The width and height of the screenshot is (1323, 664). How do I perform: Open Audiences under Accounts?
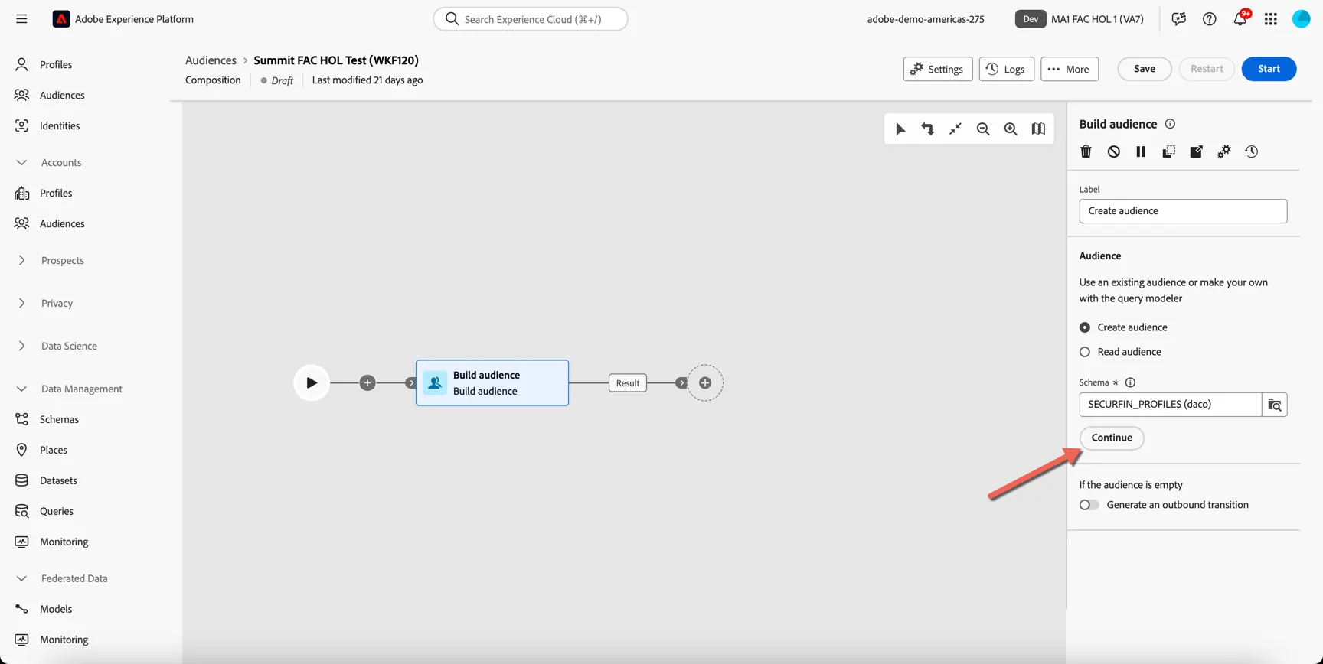point(62,223)
